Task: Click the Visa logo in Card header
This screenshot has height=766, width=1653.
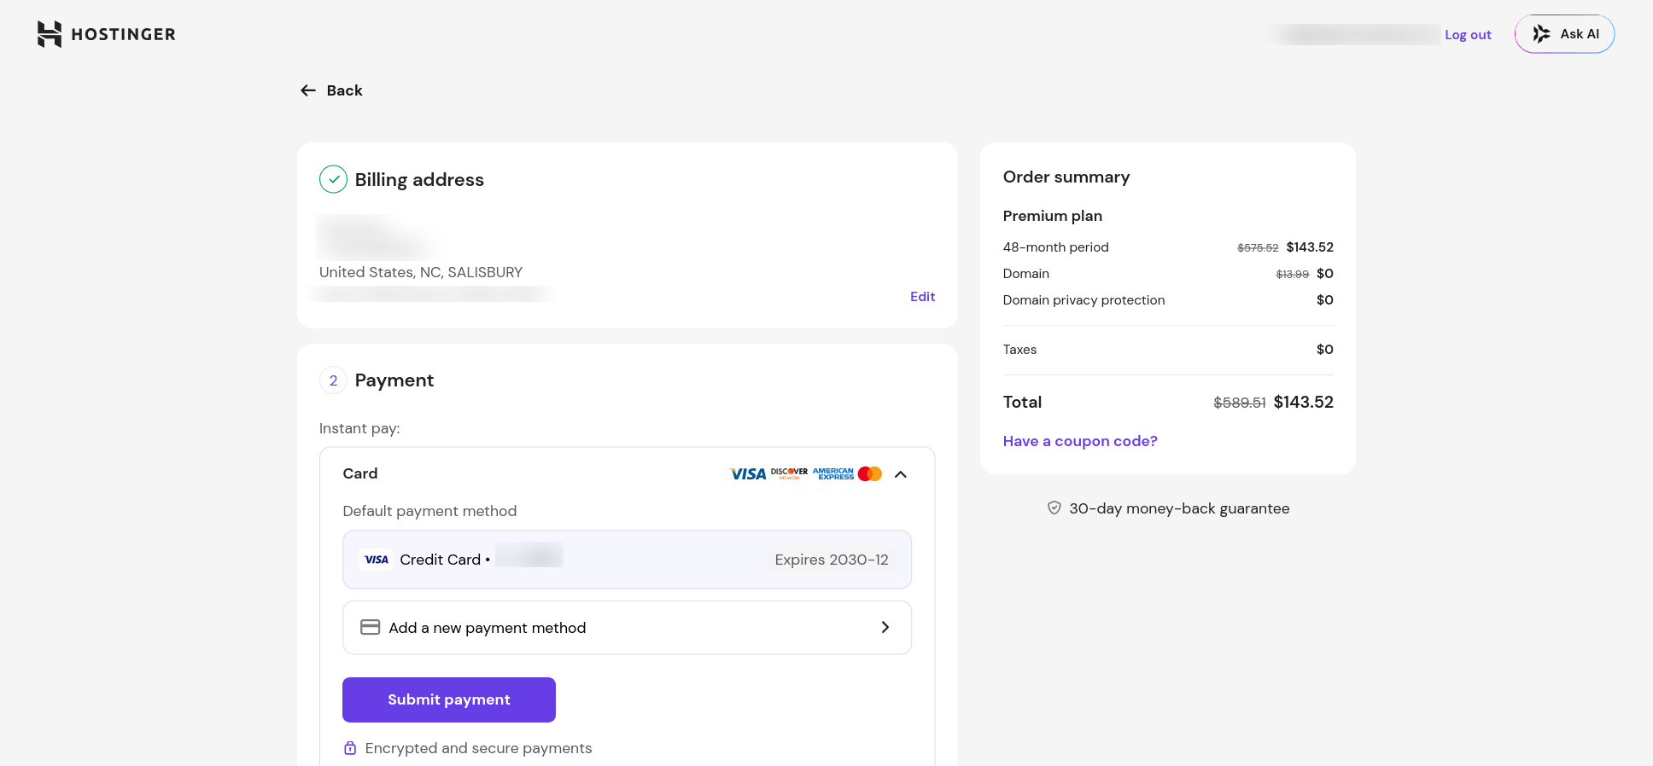Action: (748, 474)
